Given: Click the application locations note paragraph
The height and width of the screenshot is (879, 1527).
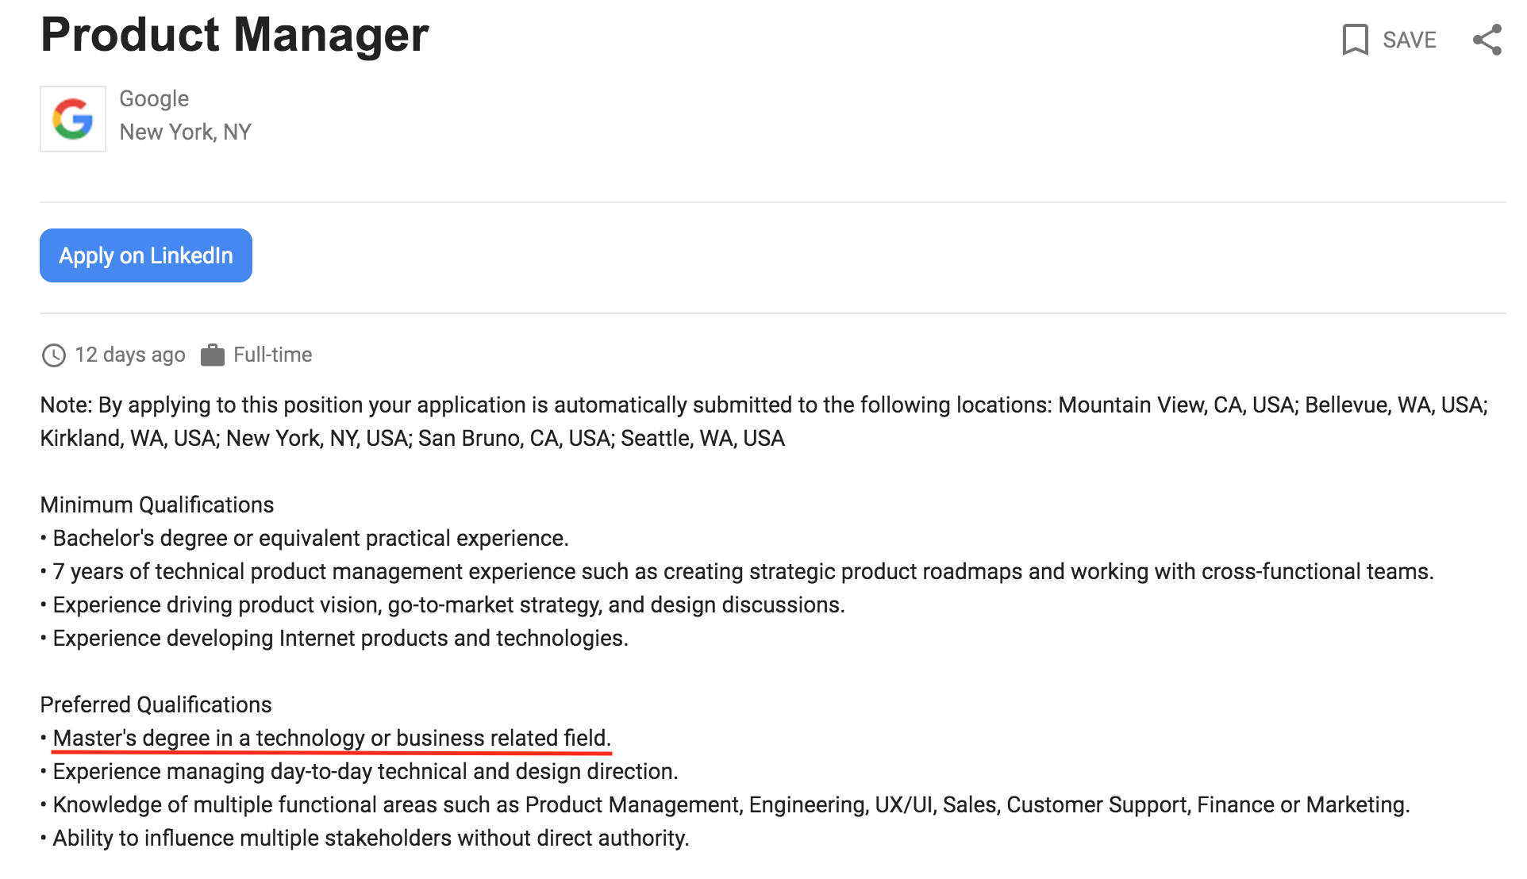Looking at the screenshot, I should pyautogui.click(x=764, y=421).
